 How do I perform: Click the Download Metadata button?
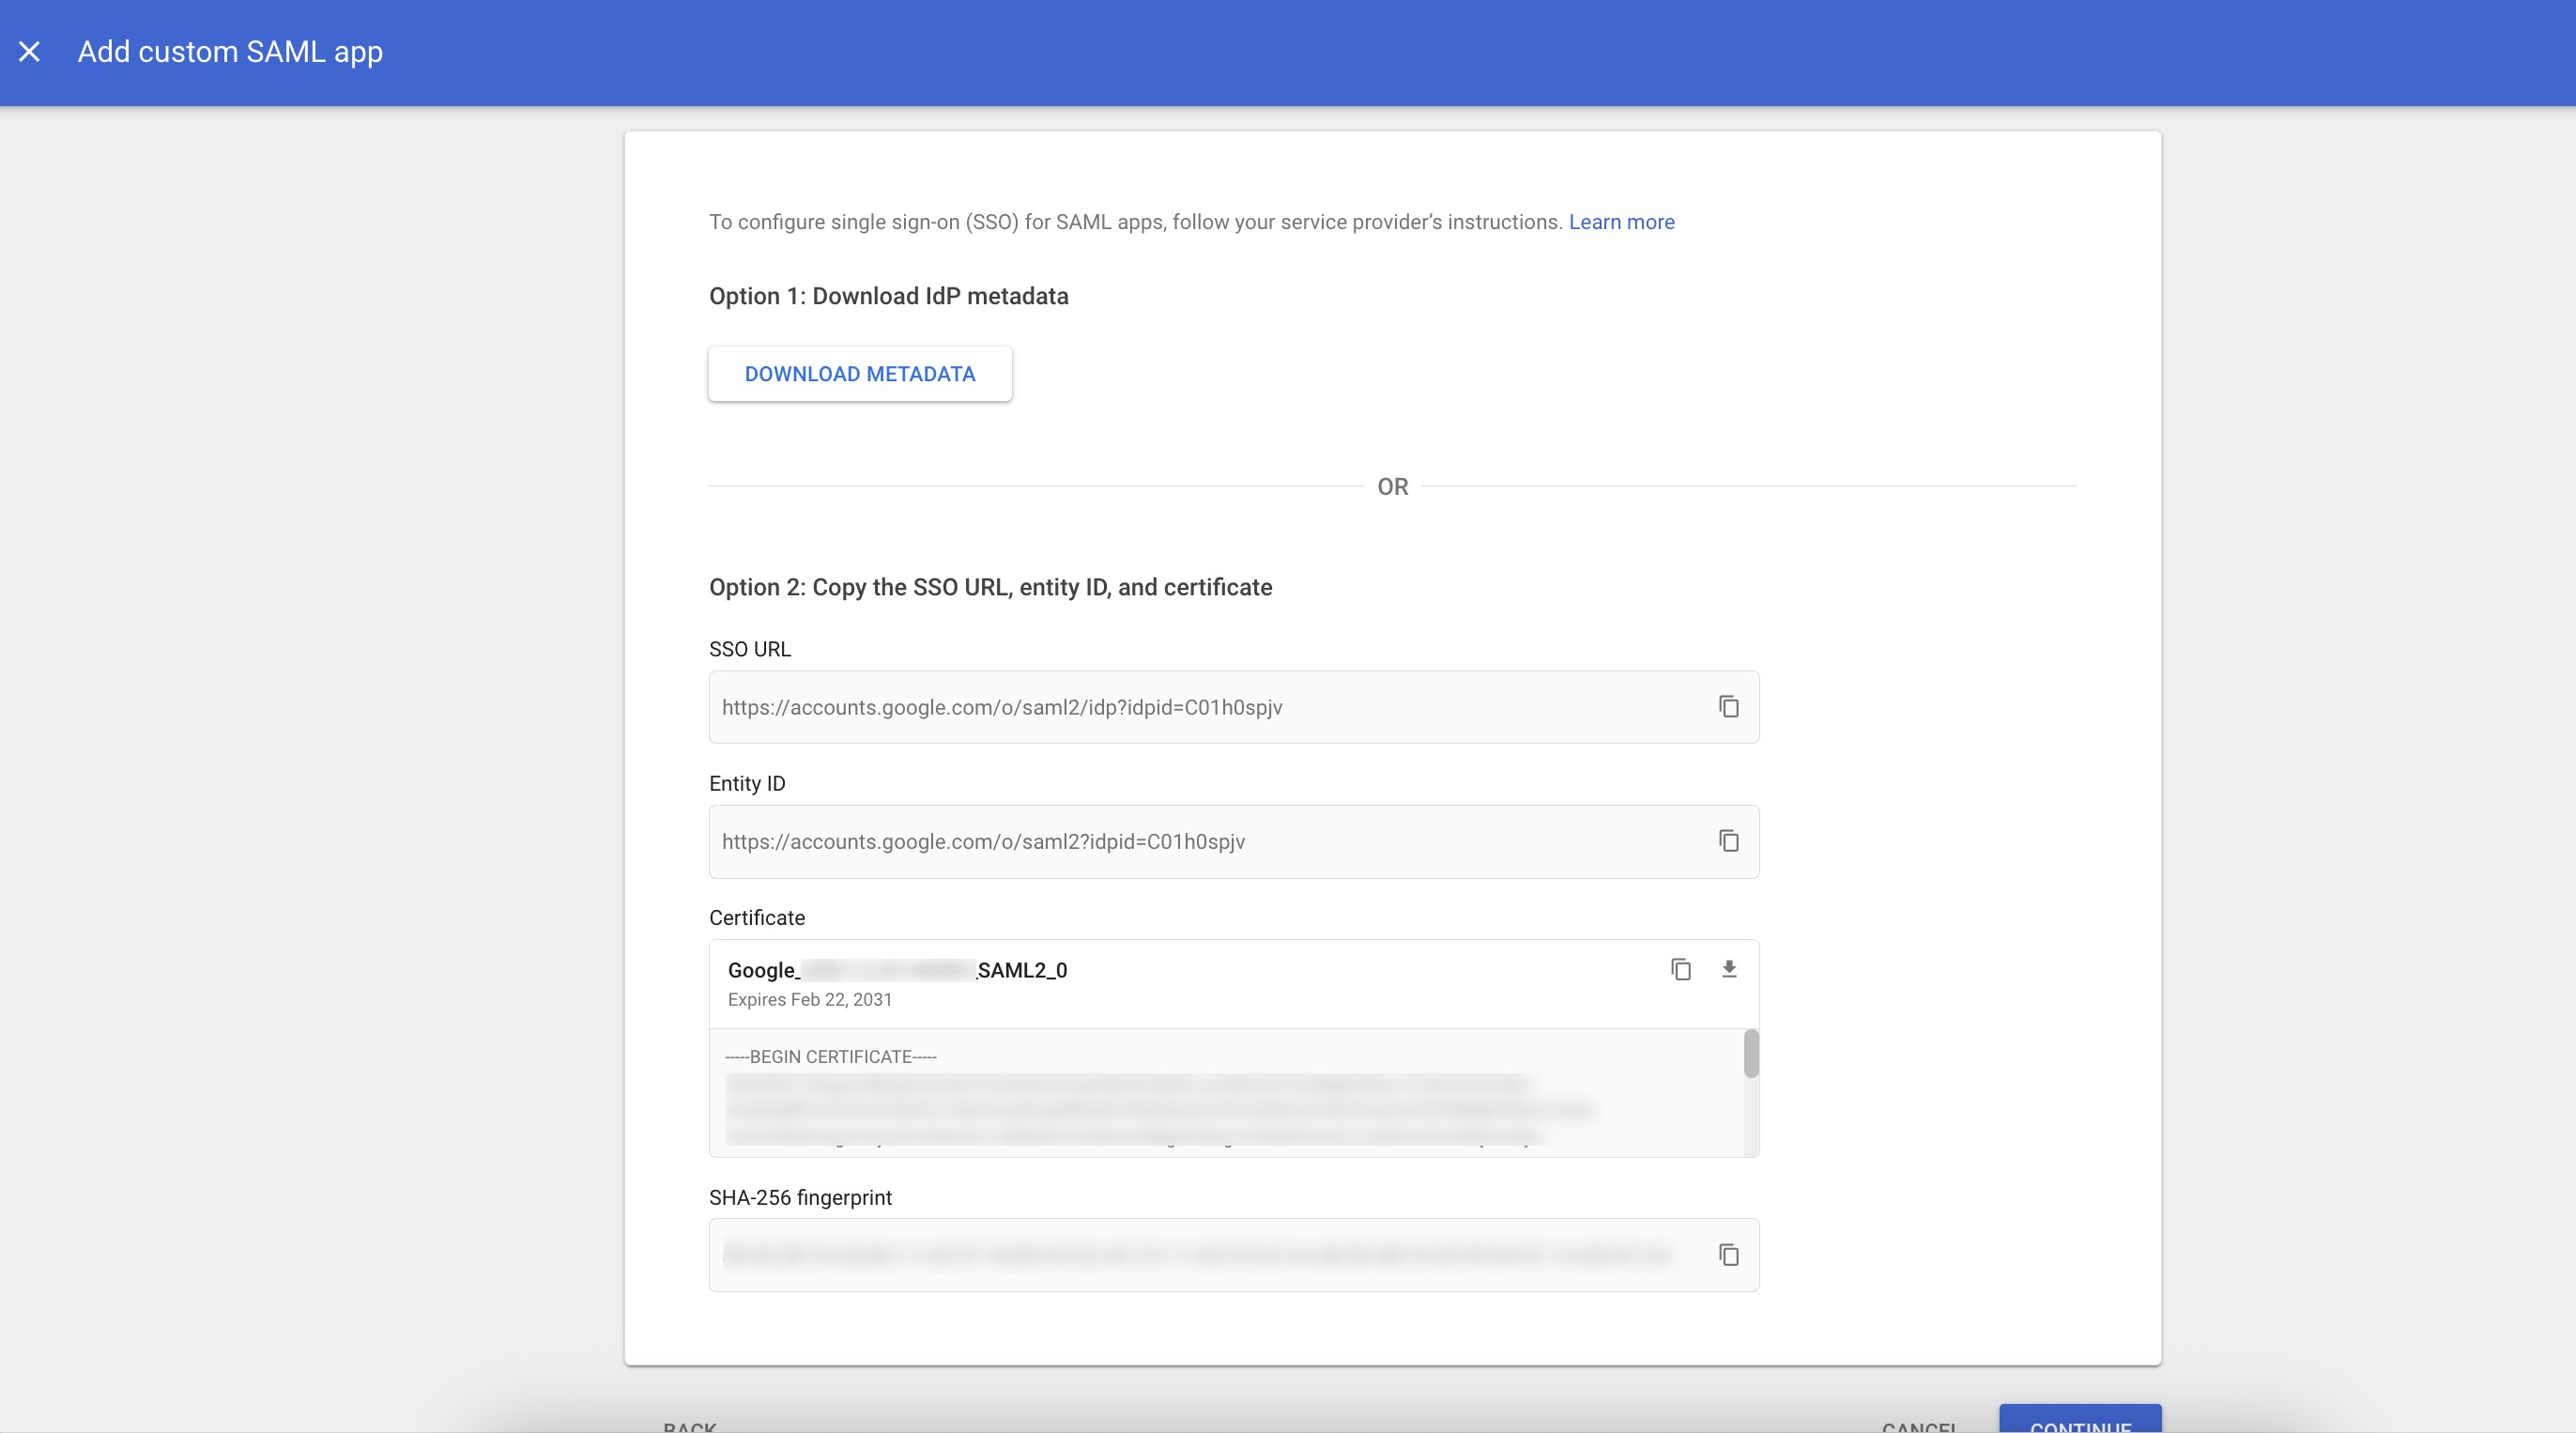[x=859, y=374]
